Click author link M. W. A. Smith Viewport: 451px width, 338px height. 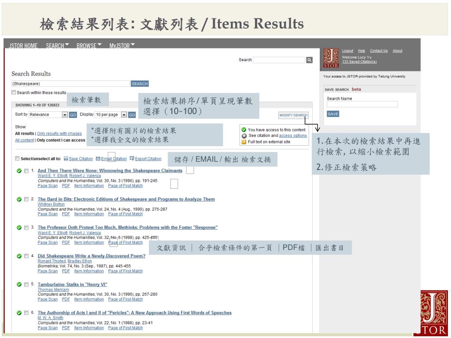coord(50,318)
